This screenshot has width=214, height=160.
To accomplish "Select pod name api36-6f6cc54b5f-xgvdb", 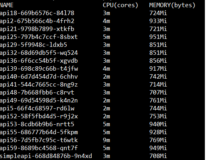I will pyautogui.click(x=39, y=61).
